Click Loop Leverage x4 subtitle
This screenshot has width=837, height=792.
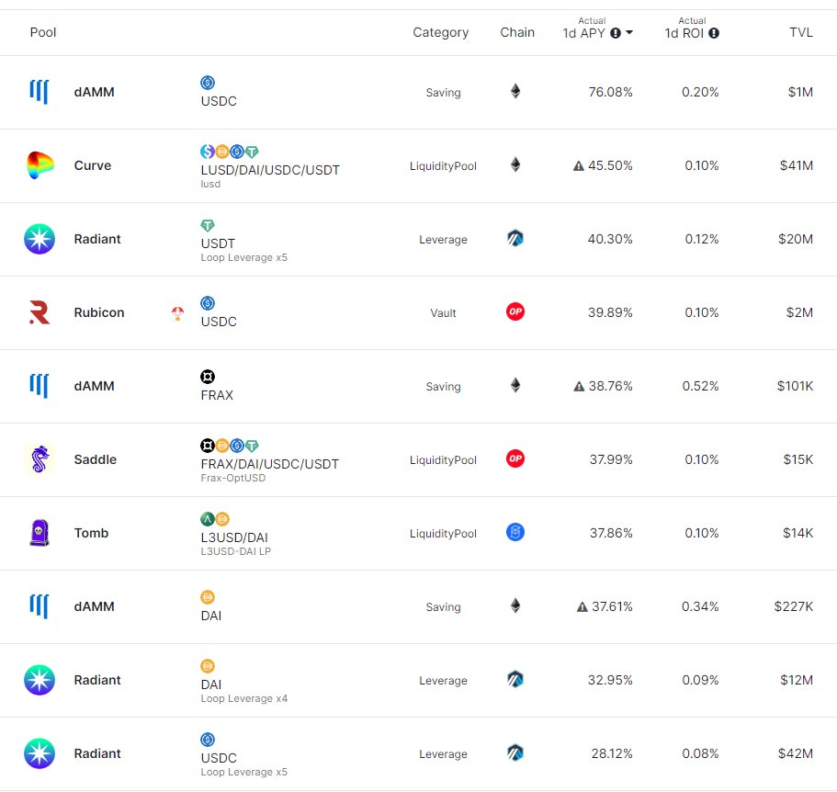pyautogui.click(x=244, y=698)
